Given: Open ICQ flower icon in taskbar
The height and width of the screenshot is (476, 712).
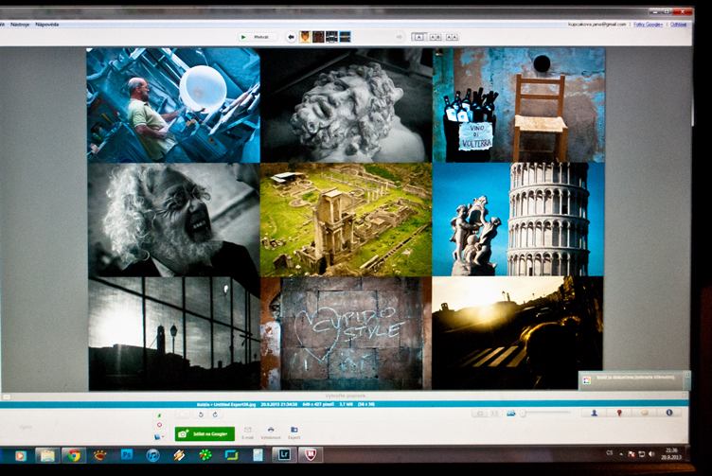Looking at the screenshot, I should click(205, 455).
